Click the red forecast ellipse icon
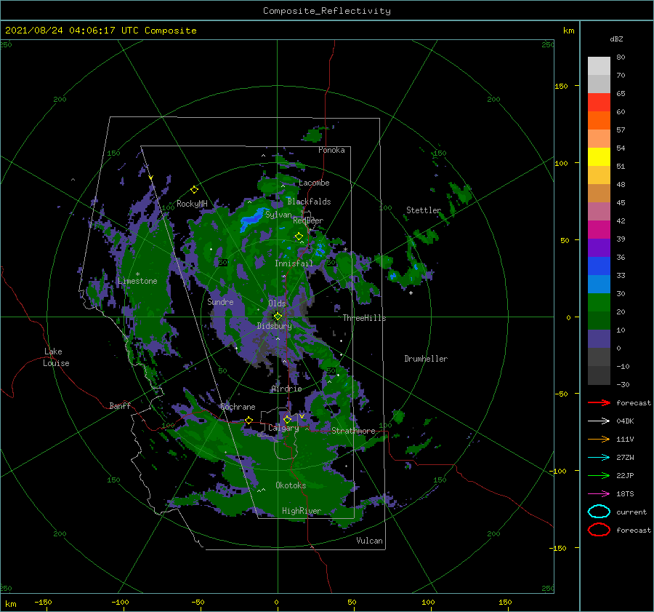This screenshot has height=612, width=654. pos(599,530)
